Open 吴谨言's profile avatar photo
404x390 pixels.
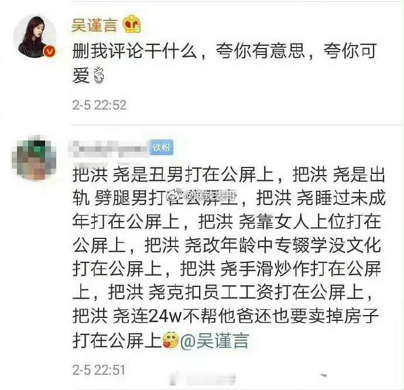coord(35,37)
